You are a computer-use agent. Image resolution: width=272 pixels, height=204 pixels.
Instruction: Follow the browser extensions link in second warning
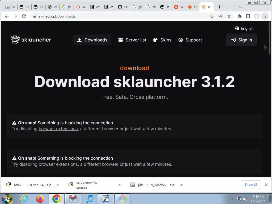(x=58, y=164)
